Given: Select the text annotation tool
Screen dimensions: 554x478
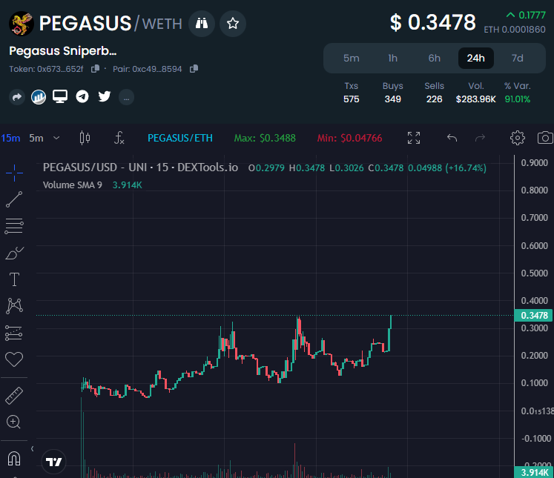Looking at the screenshot, I should coord(14,279).
